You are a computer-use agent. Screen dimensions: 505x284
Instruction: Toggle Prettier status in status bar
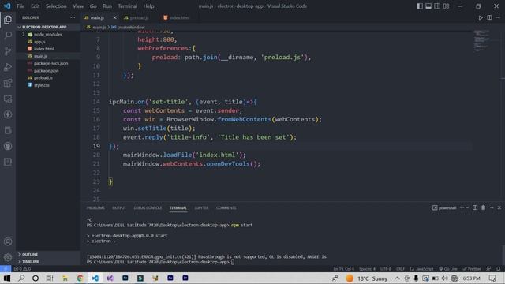pyautogui.click(x=472, y=268)
